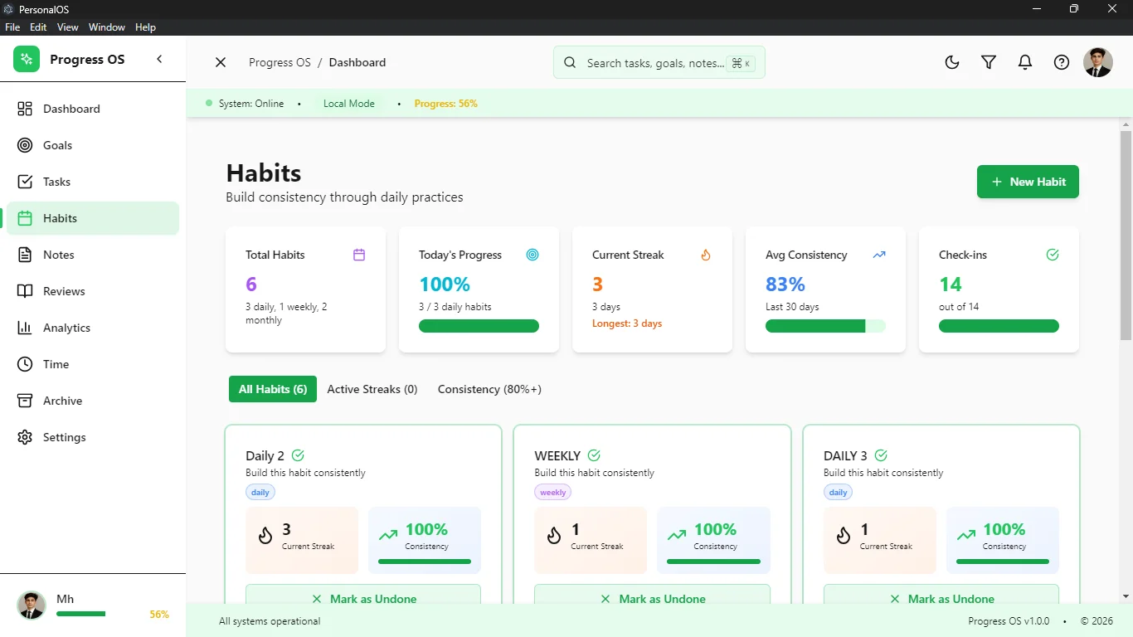Click the Longest: 3 days text
1133x637 pixels.
point(627,323)
